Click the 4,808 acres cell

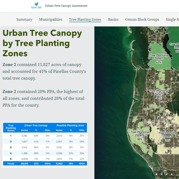24,159
